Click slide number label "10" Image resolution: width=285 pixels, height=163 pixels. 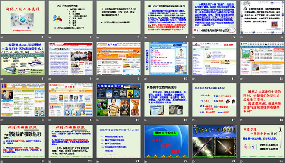pos(186,79)
